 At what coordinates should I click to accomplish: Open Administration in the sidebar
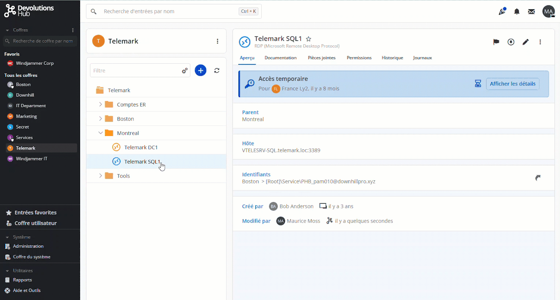28,246
